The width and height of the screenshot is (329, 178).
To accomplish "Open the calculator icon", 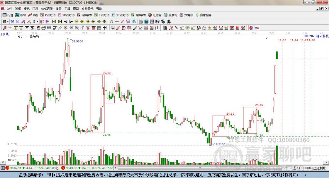I will (x=146, y=22).
